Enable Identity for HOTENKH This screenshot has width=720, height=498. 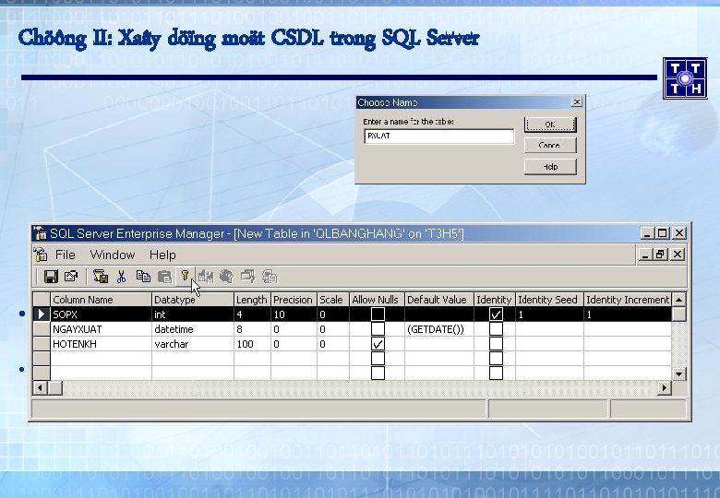496,343
